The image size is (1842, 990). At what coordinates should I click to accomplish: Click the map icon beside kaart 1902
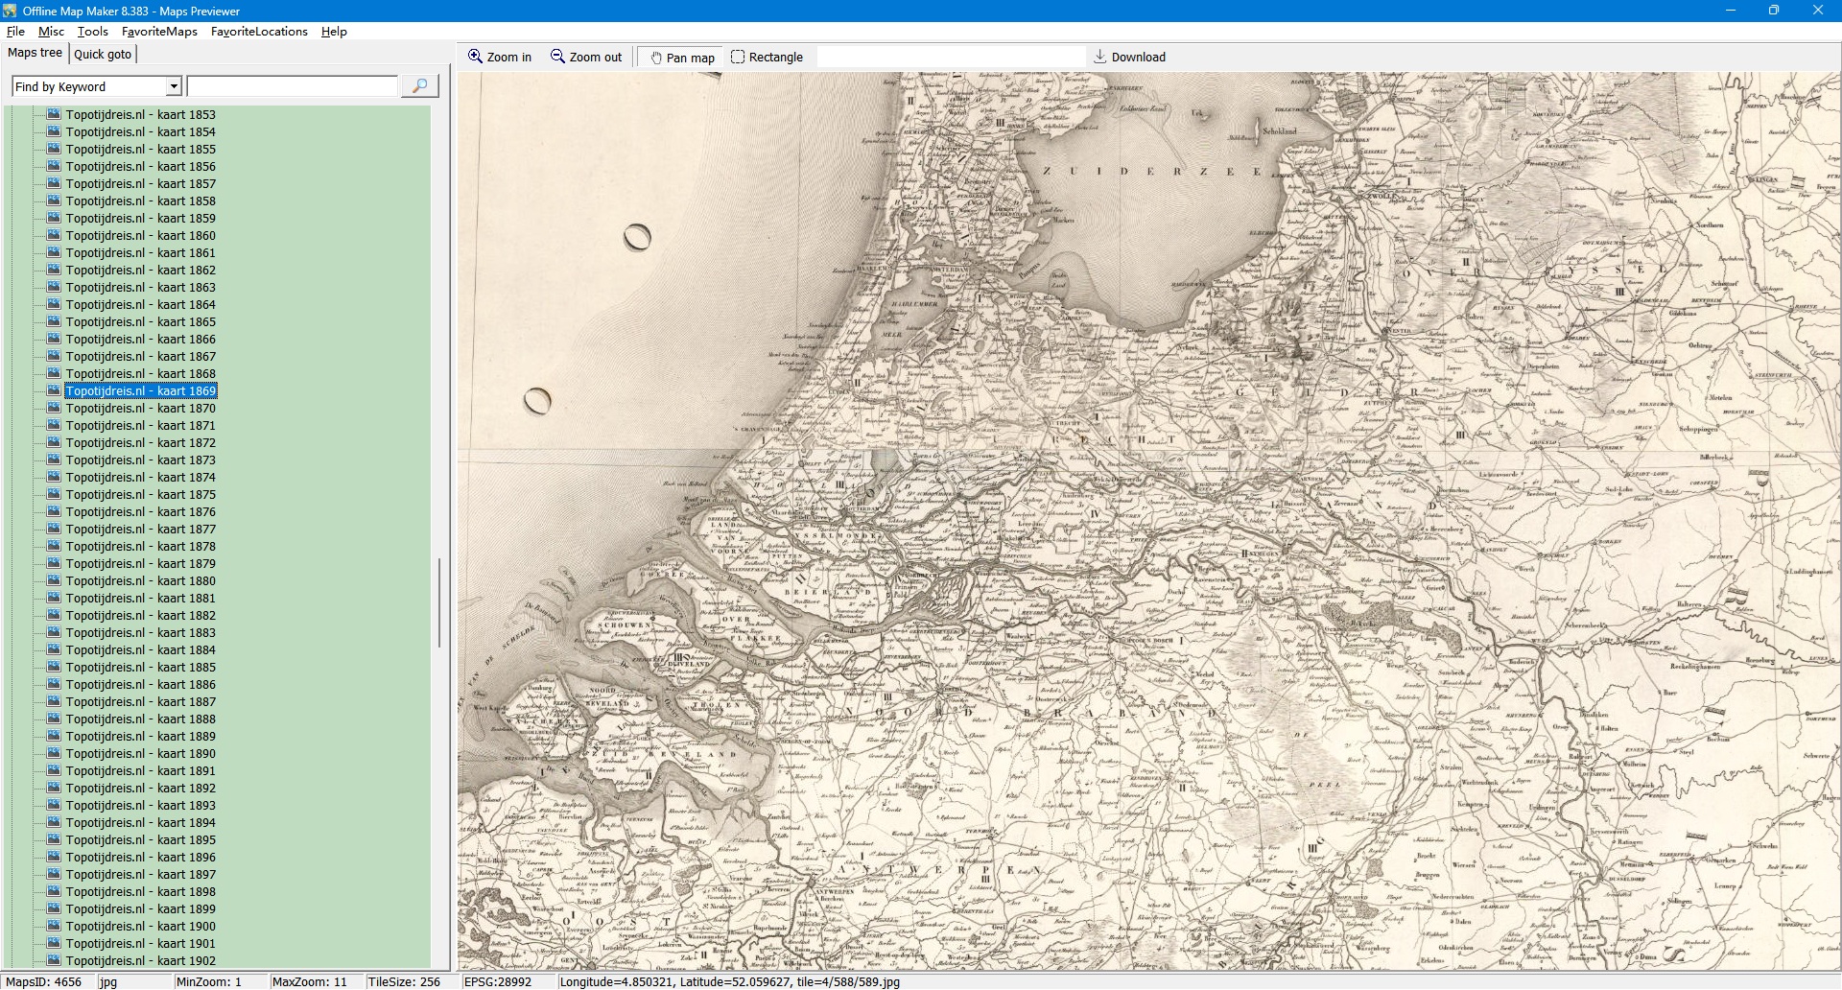pyautogui.click(x=54, y=960)
